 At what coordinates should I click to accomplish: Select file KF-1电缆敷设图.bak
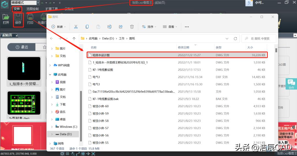[177, 99]
